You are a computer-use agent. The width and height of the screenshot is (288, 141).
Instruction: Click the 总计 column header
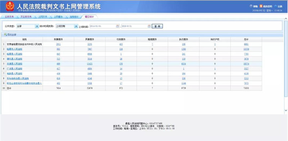click(246, 39)
